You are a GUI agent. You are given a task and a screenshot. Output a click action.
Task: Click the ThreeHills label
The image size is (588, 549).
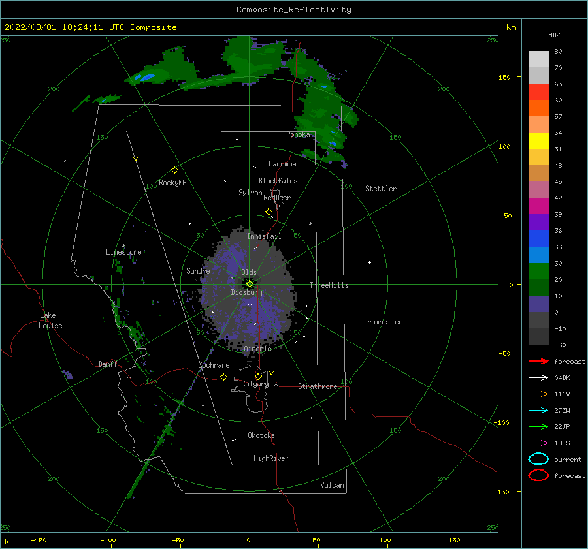point(329,285)
